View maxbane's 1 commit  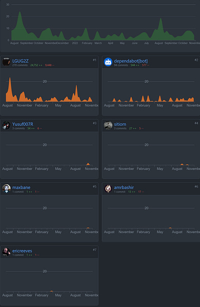click(18, 192)
